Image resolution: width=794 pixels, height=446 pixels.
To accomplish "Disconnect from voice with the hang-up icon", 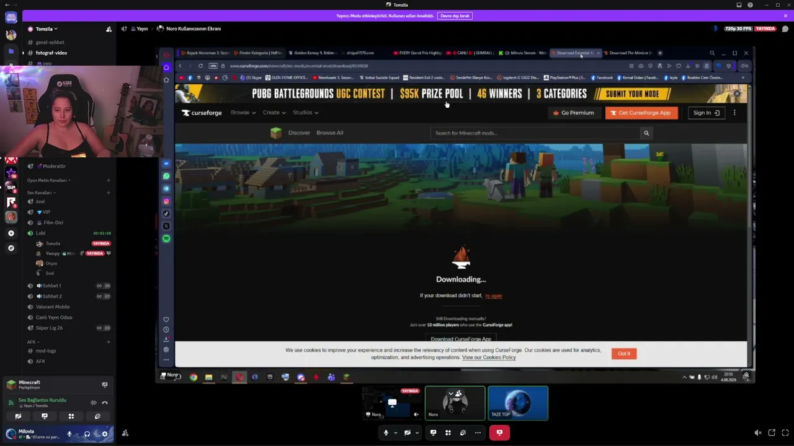I will click(105, 403).
